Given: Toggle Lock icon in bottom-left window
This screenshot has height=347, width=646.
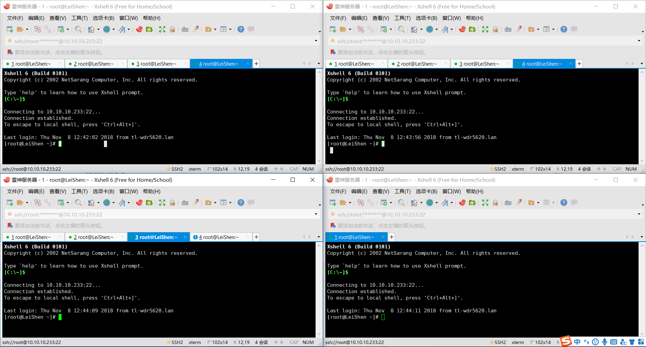Looking at the screenshot, I should [x=172, y=203].
